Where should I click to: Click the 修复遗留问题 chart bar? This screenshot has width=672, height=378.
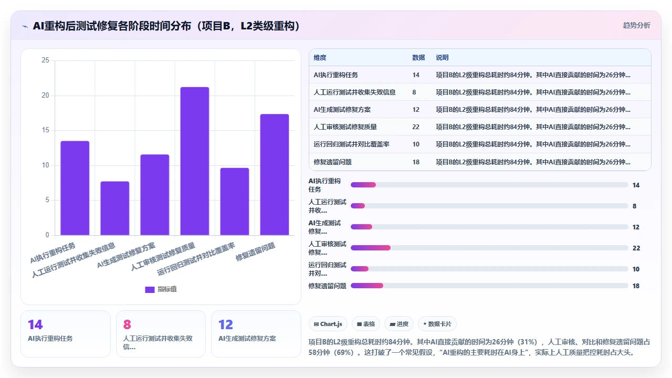tap(275, 175)
